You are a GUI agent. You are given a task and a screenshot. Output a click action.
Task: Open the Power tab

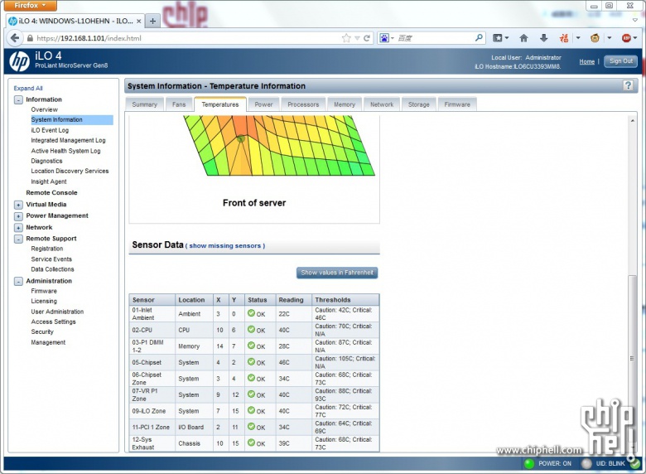[263, 104]
